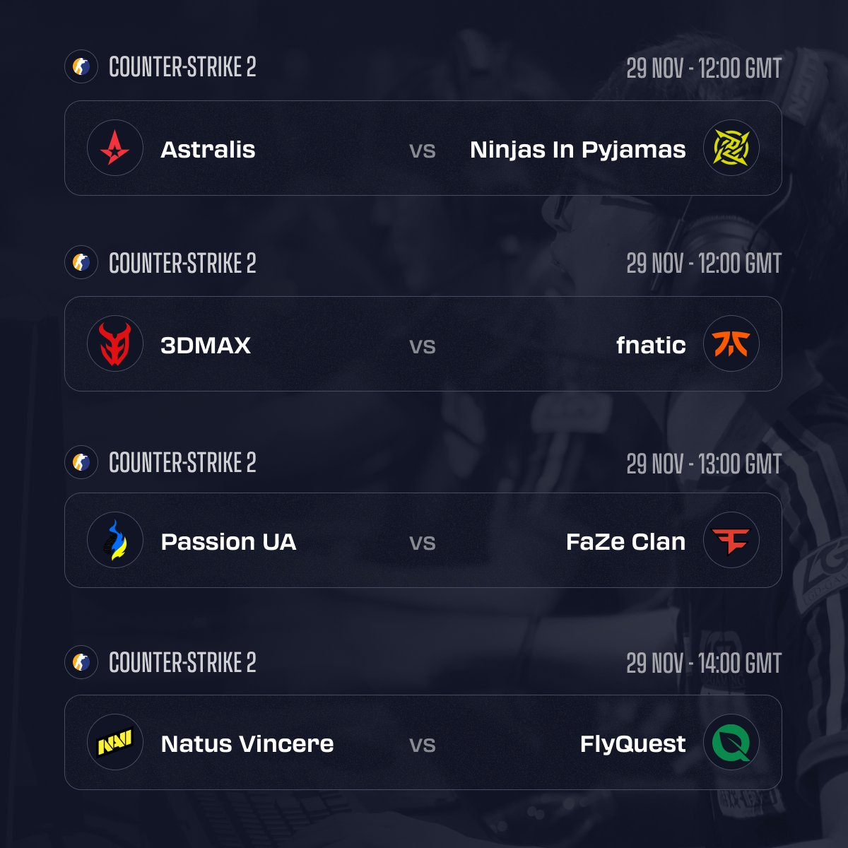Click the red FaZe Clan logo
848x848 pixels.
pos(731,541)
